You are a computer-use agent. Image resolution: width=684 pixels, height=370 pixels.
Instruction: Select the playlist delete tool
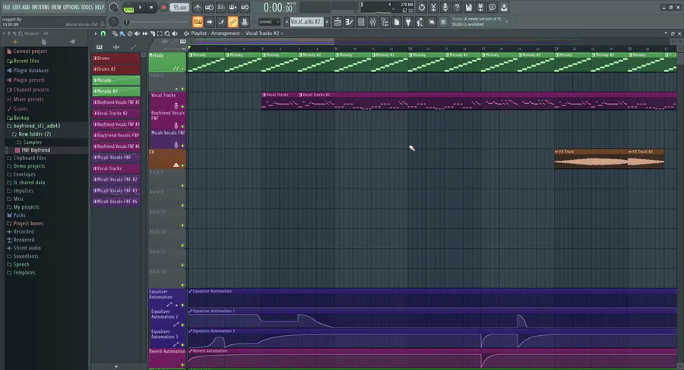coord(129,33)
